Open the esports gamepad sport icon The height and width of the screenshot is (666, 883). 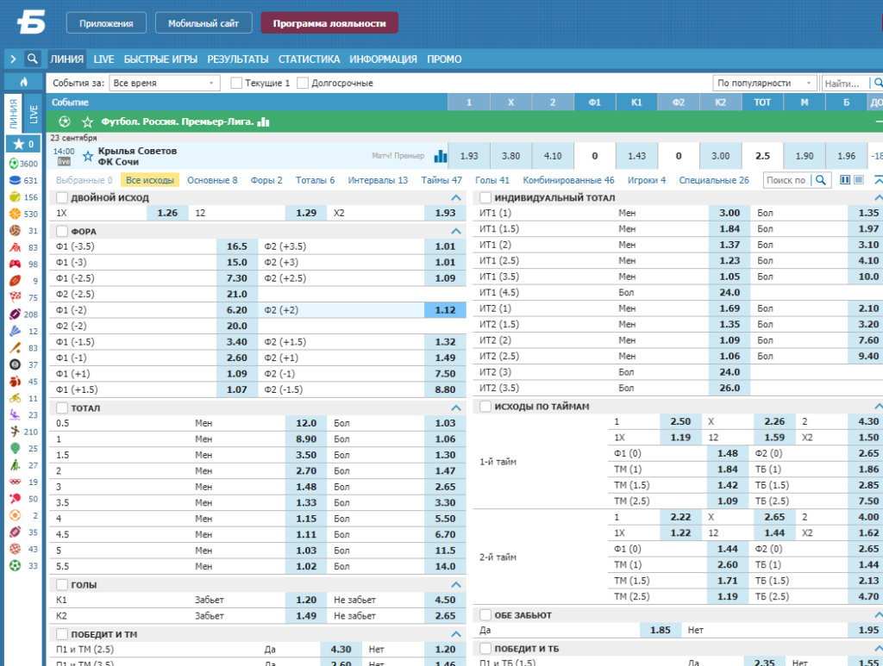(x=16, y=264)
